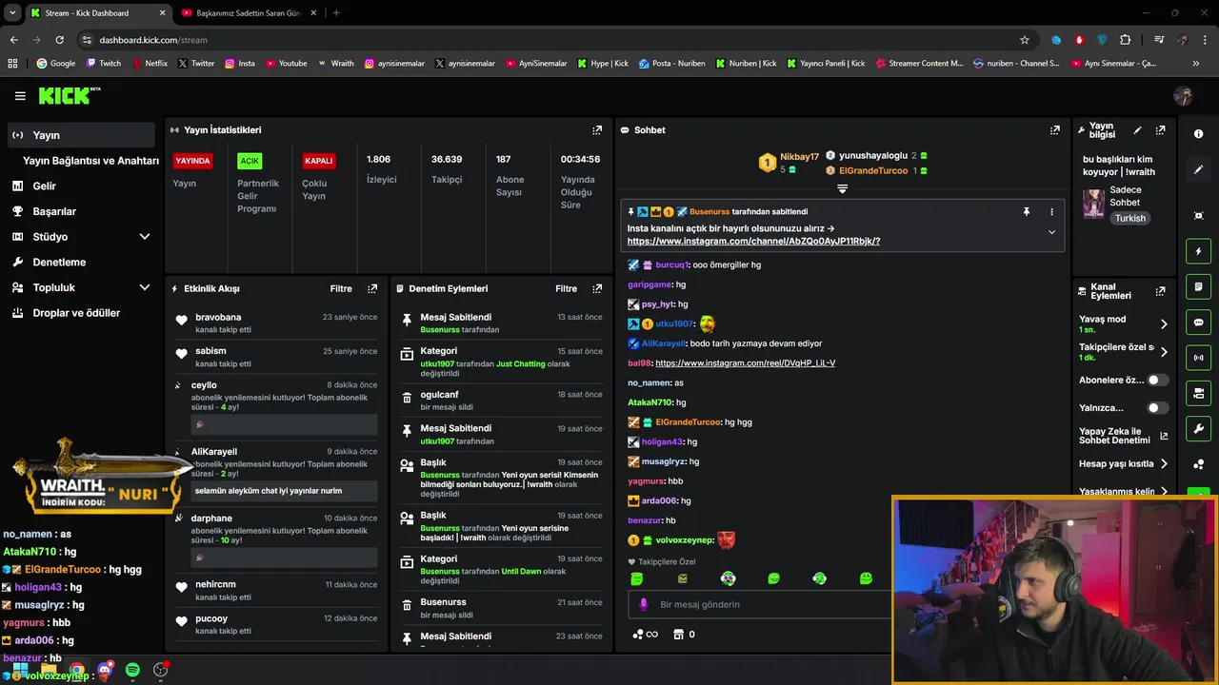Open Yavaş mod settings arrow
Screen dimensions: 1219x685
click(1163, 324)
